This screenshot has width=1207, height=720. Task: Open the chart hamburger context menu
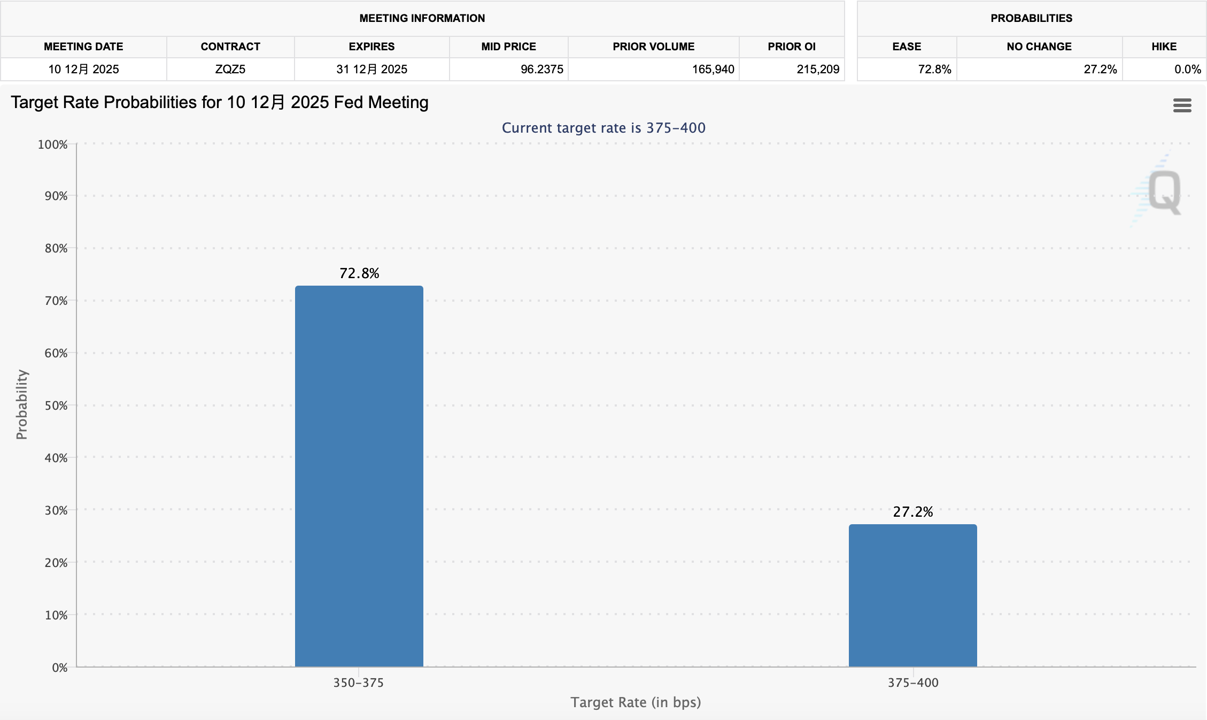1182,105
